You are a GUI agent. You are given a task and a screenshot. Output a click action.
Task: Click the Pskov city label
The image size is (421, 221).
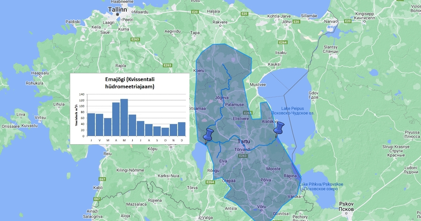(x=346, y=204)
